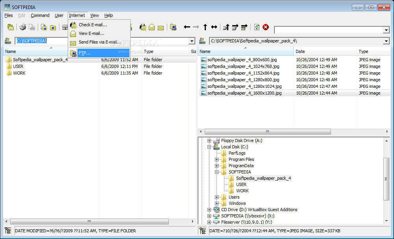Viewport: 394px width, 239px height.
Task: Click the FTP computer-folder toolbar icon
Action: 173,27
